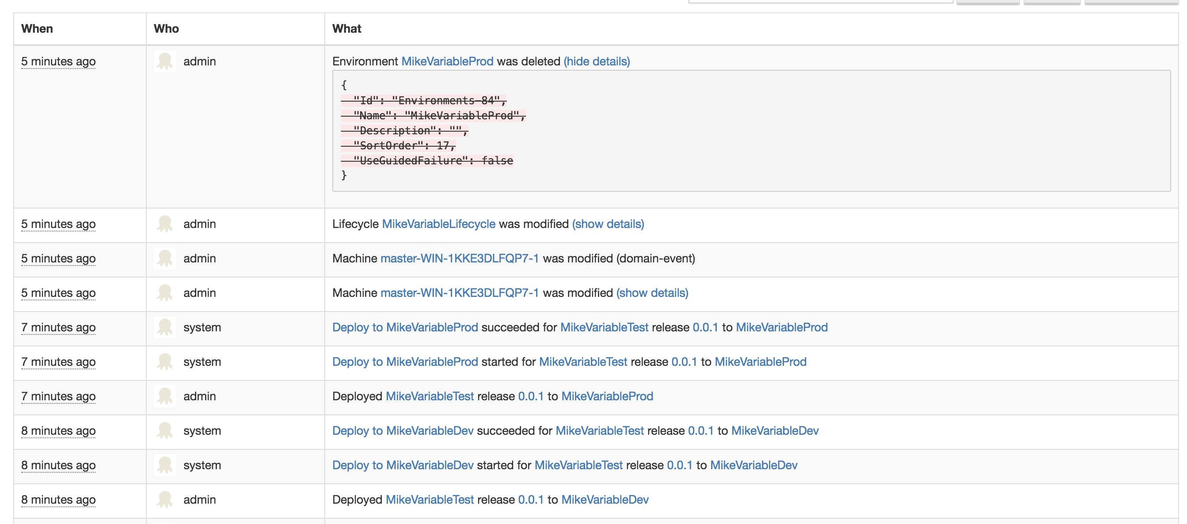
Task: Open MikeVariableTest project in Prod succeeded row
Action: click(604, 327)
